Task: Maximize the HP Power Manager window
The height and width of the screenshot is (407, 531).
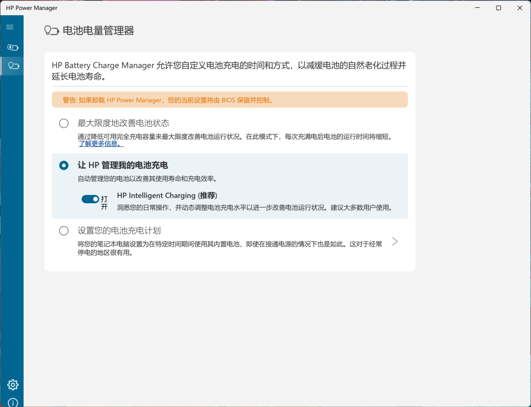Action: [499, 8]
